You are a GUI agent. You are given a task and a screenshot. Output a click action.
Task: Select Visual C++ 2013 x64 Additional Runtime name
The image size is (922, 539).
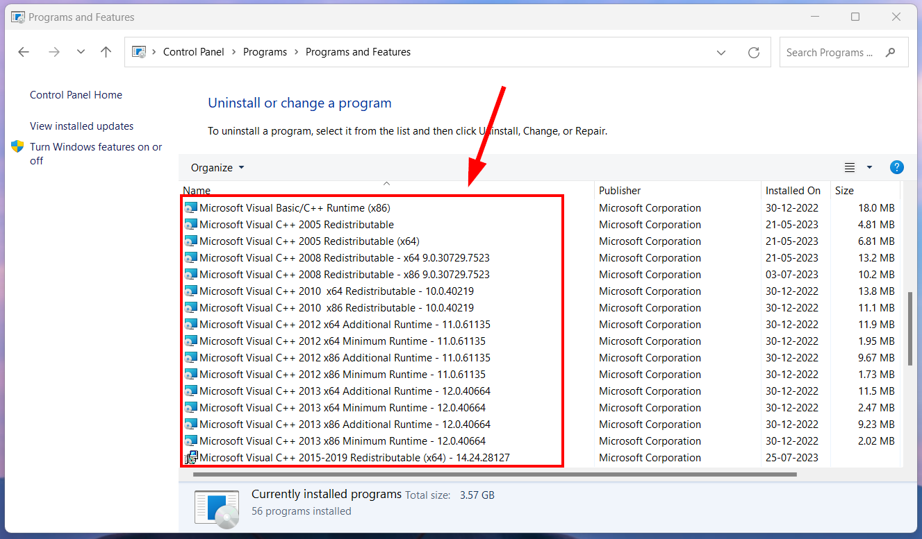point(345,391)
